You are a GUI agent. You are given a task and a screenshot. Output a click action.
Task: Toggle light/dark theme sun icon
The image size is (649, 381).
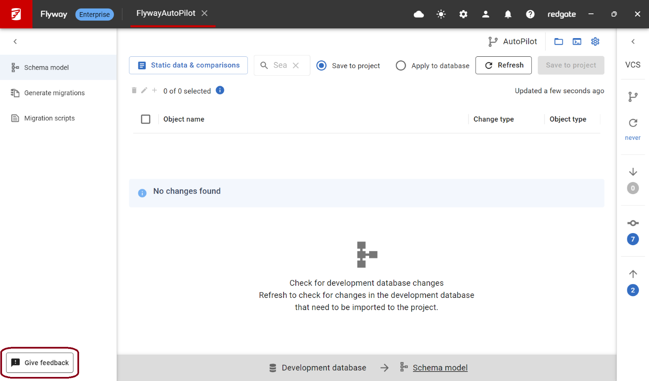tap(441, 14)
